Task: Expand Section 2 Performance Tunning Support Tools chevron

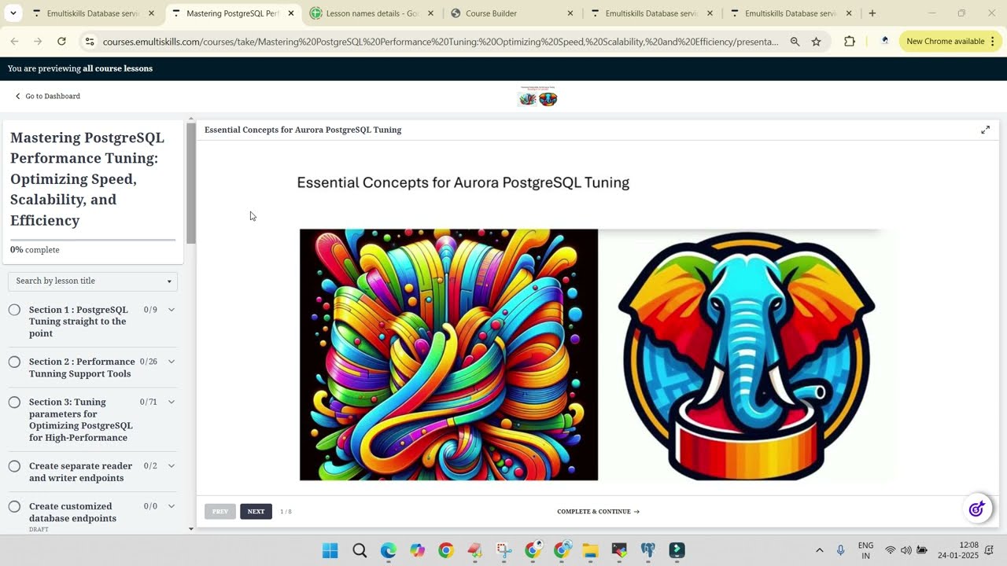Action: (171, 362)
